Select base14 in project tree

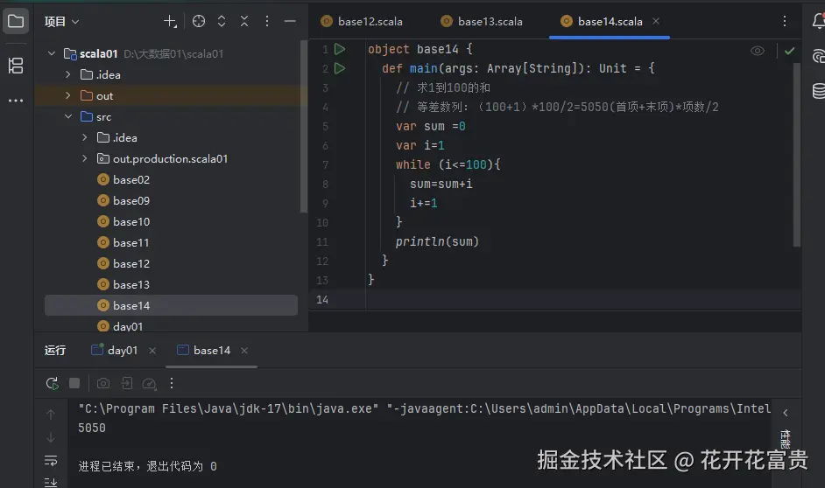pyautogui.click(x=171, y=305)
